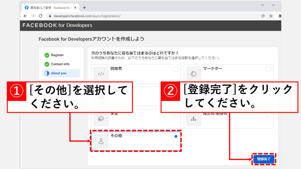Choose the その他 radio button
Viewport: 301px width, 169px height.
point(176,136)
